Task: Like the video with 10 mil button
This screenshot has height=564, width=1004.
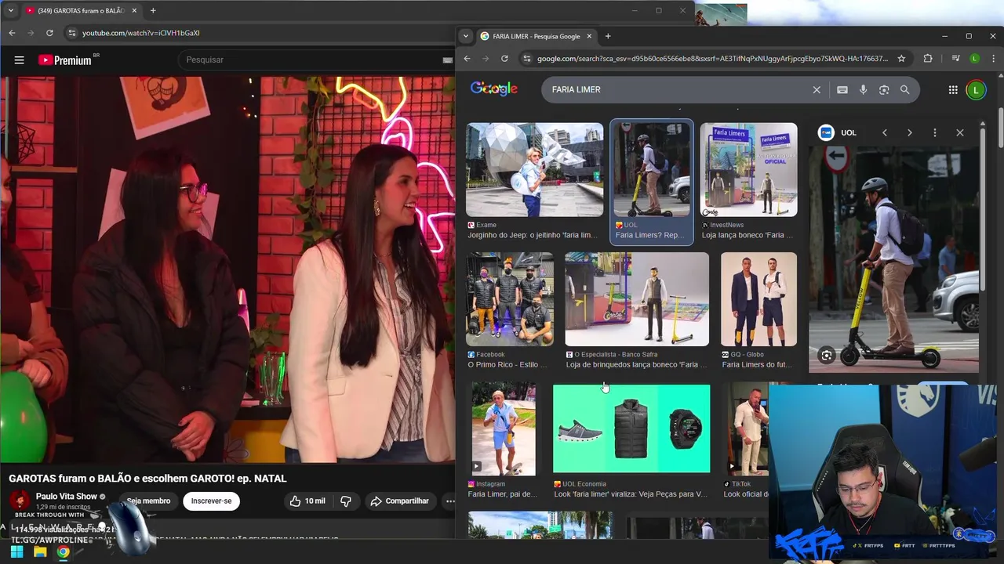Action: (x=307, y=501)
